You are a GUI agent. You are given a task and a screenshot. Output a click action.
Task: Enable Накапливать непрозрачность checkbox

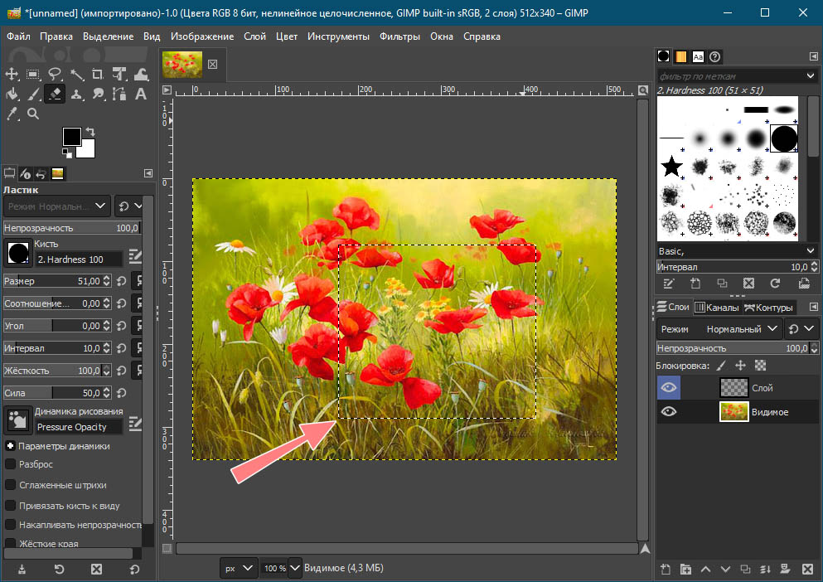10,524
